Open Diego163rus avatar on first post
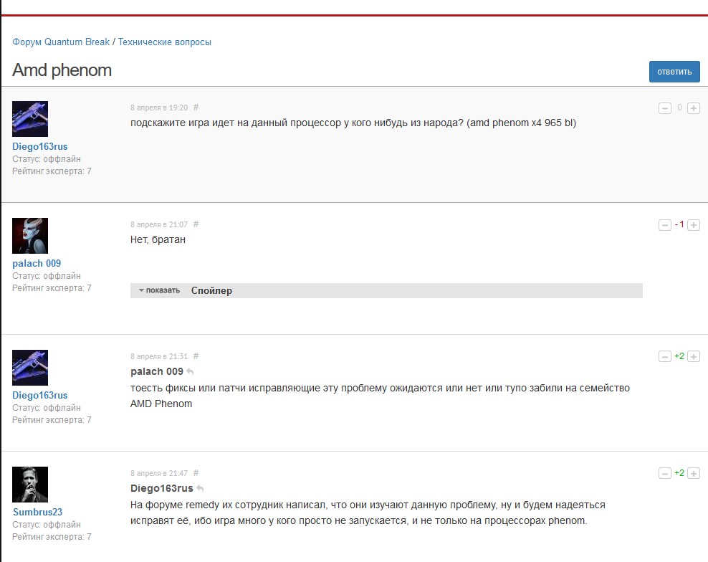 (x=30, y=119)
